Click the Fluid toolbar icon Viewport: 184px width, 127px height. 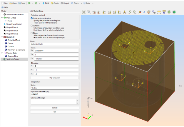44,3
